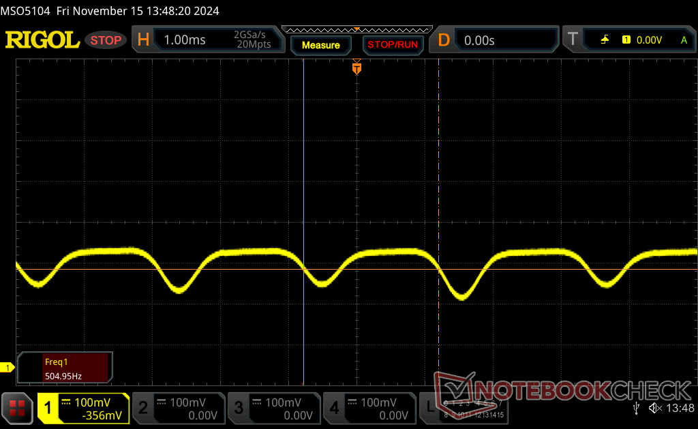Screen dimensions: 698x429
Task: Select the 1.00ms timebase value
Action: 185,40
